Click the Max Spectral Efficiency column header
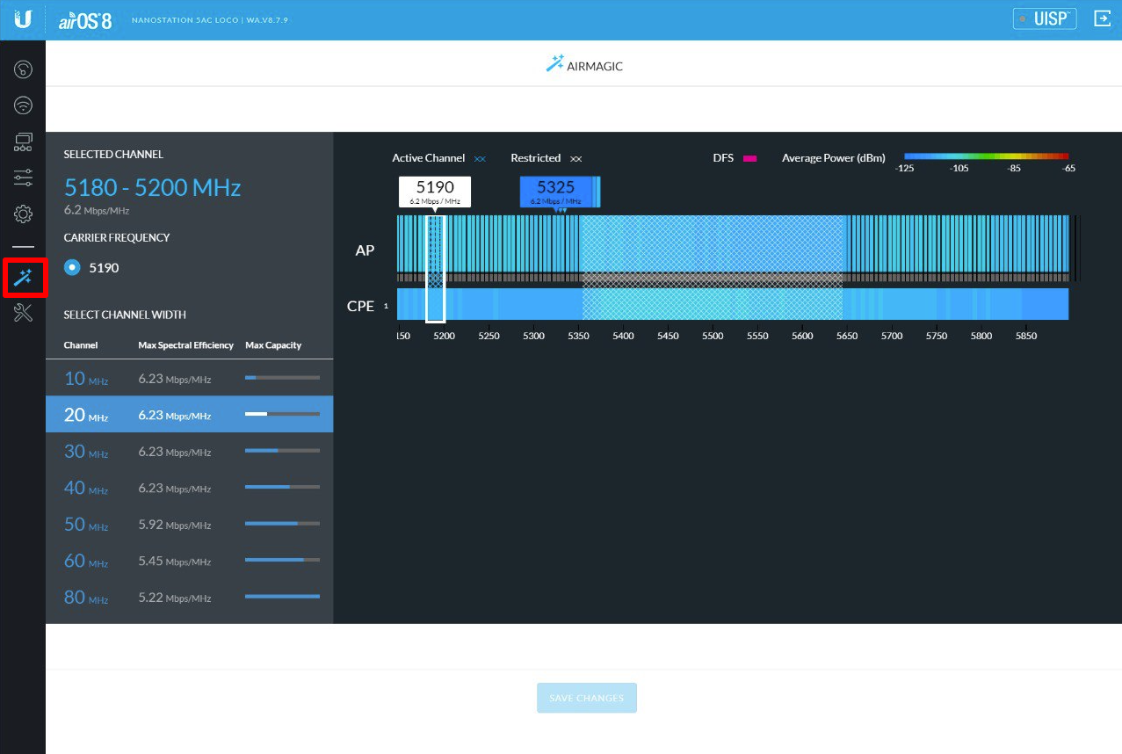Image resolution: width=1122 pixels, height=754 pixels. click(185, 345)
